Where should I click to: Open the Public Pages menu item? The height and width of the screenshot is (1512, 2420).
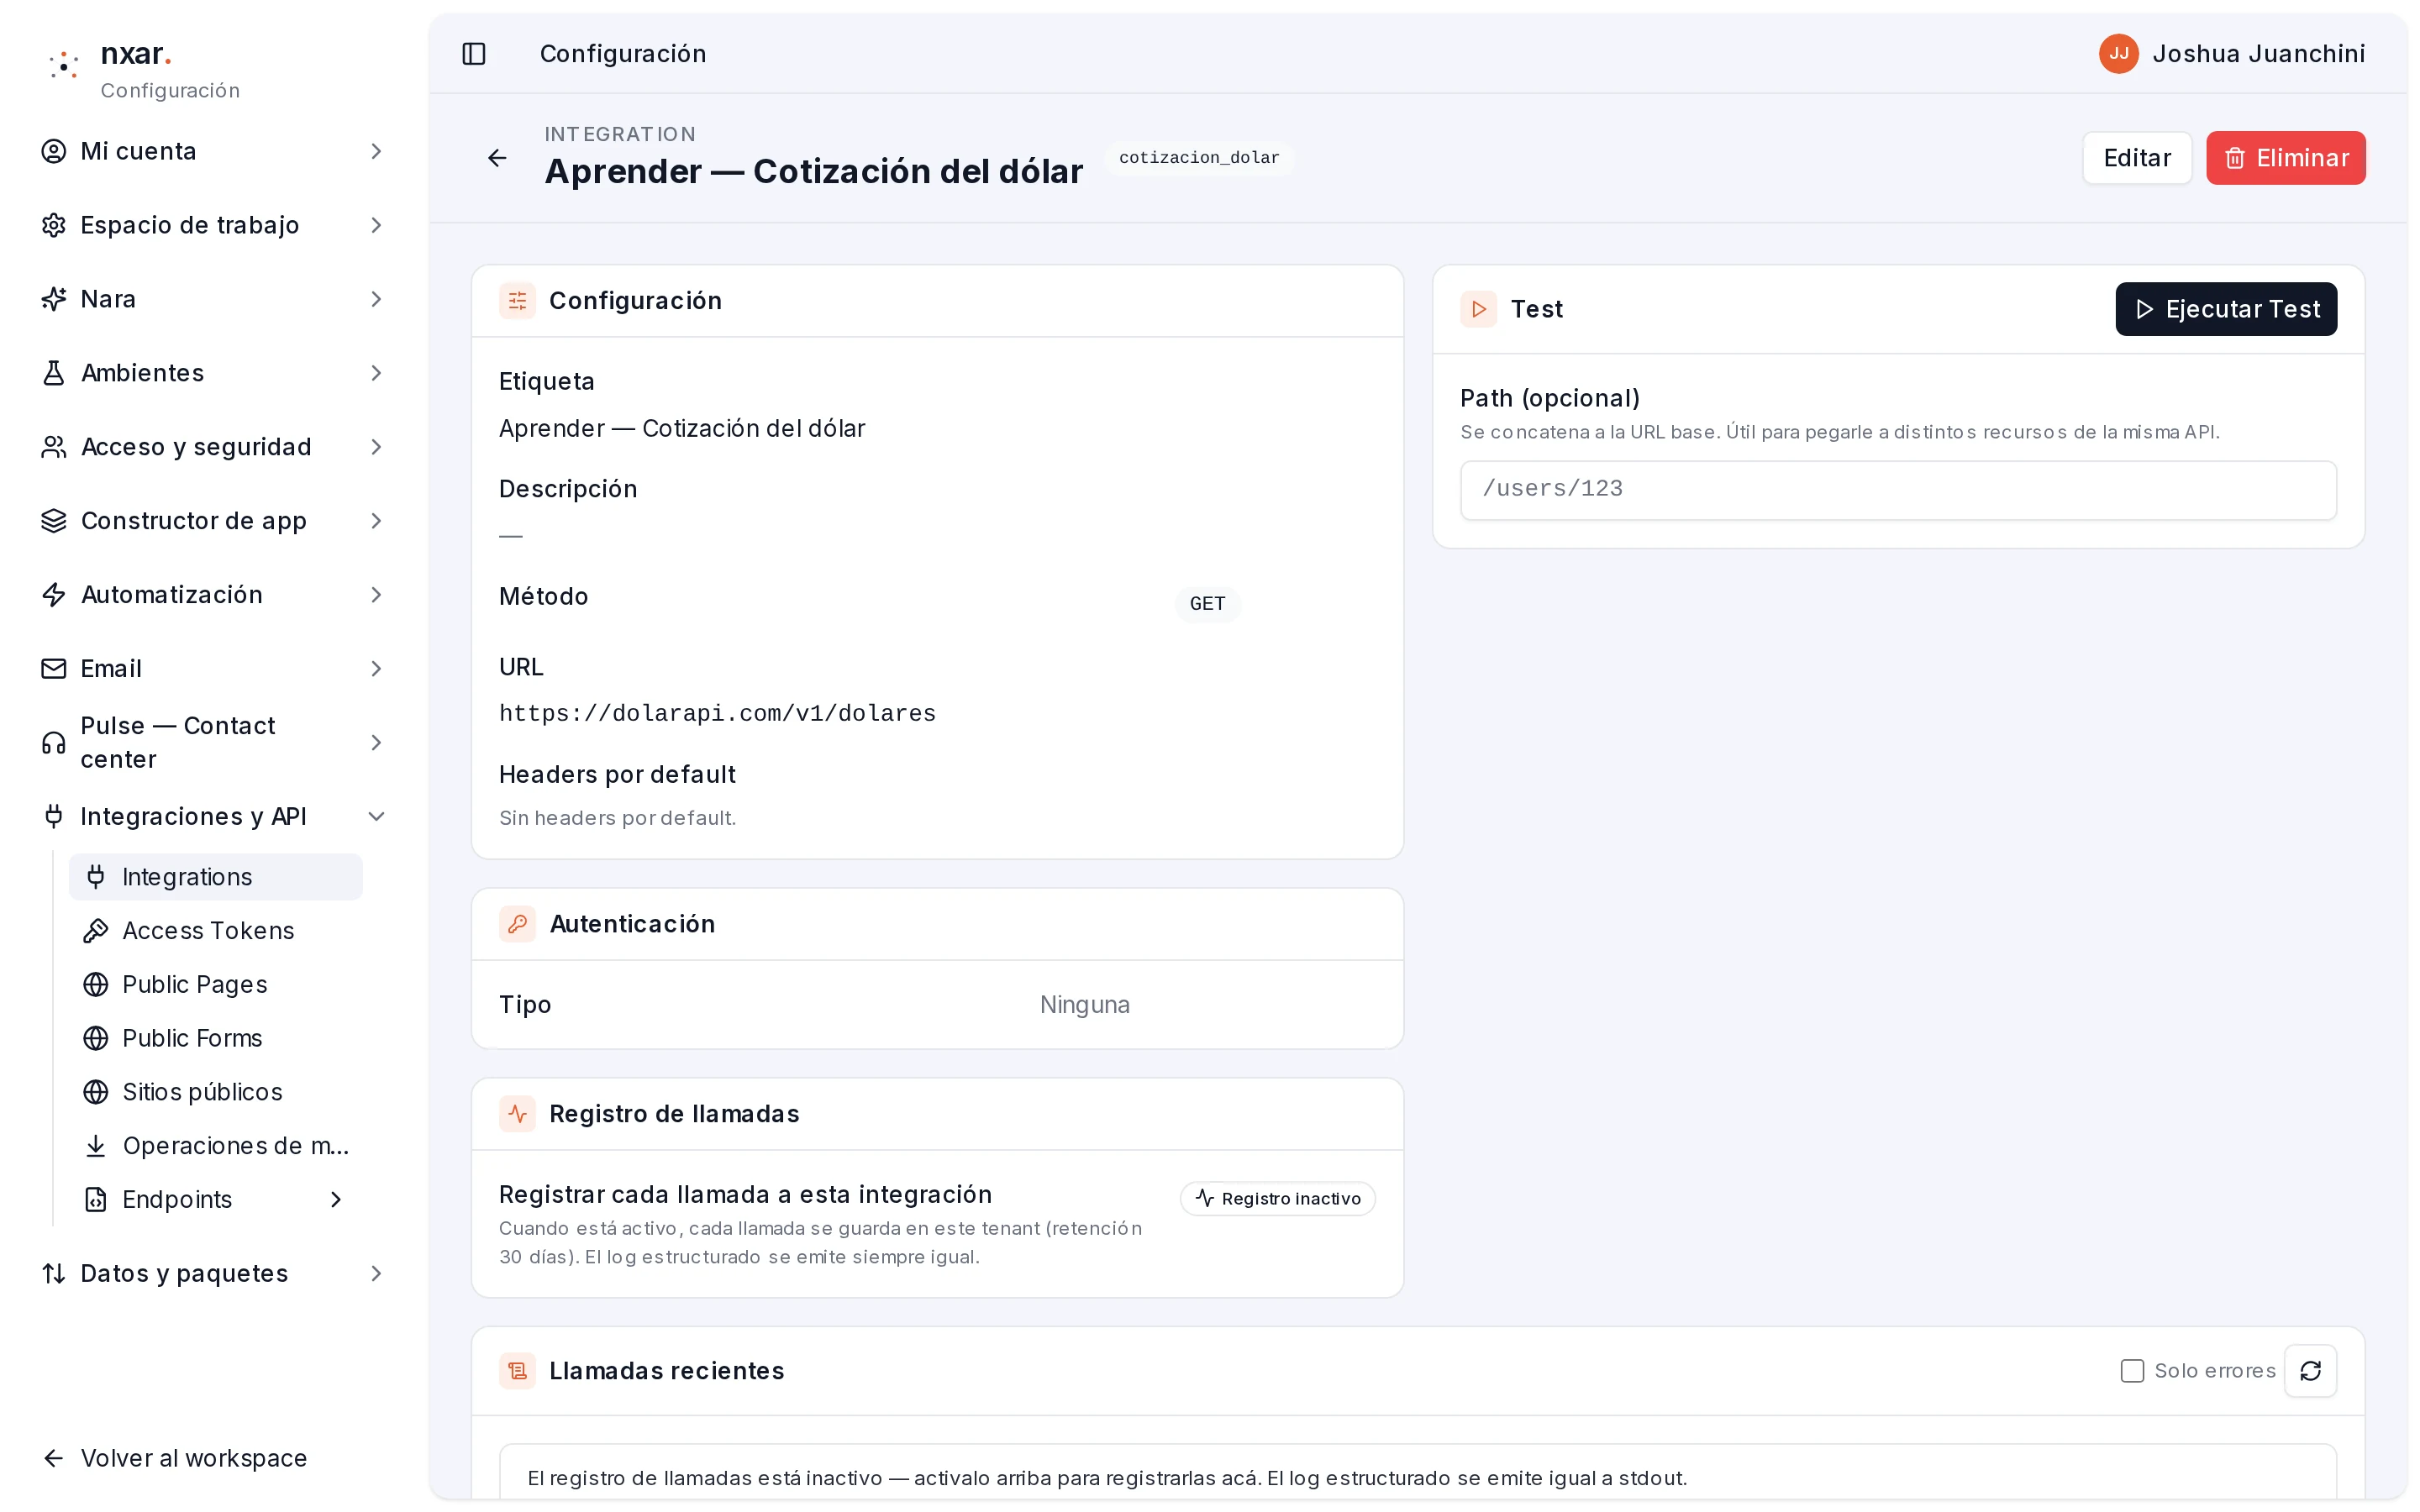point(216,985)
